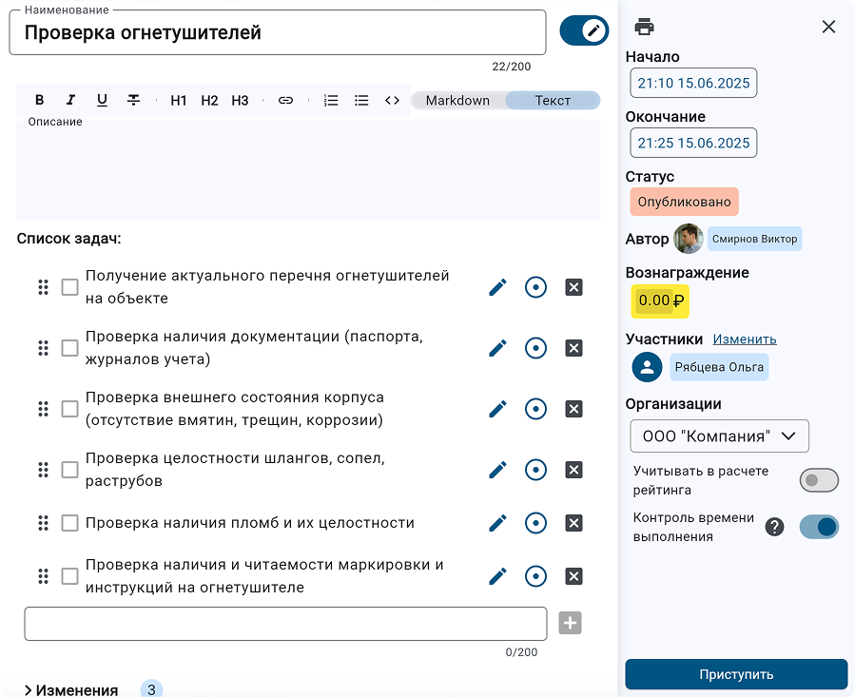855x697 pixels.
Task: Check 'Проверка целостности шлангов' checkbox
Action: [x=69, y=470]
